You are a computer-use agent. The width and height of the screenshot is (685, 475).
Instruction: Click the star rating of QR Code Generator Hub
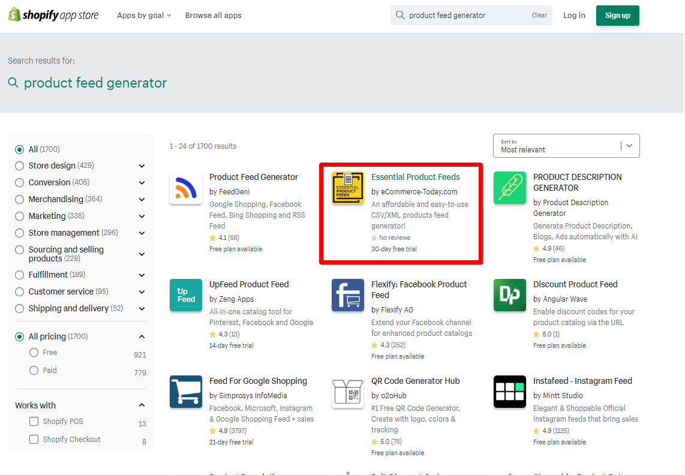pos(387,442)
